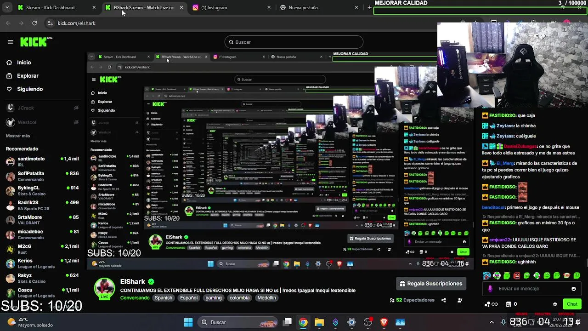This screenshot has width=588, height=331.
Task: Pick the red angry quick emote
Action: click(x=517, y=276)
